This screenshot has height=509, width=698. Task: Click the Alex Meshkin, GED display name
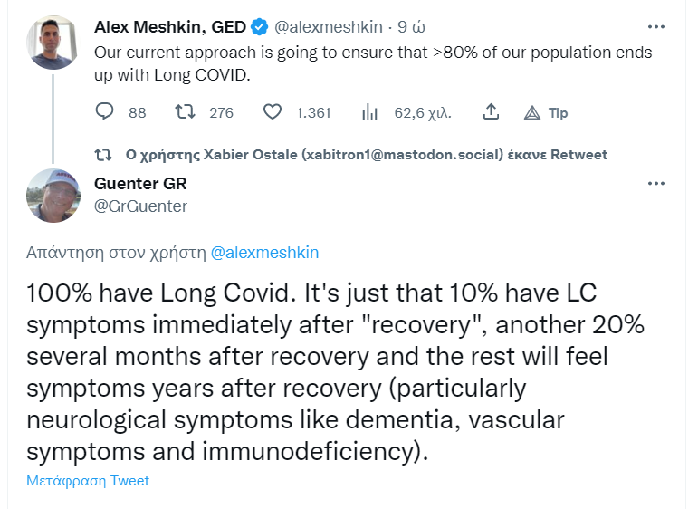pyautogui.click(x=169, y=27)
